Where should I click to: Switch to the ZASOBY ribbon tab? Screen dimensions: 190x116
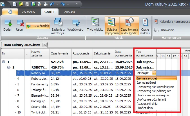(70, 12)
